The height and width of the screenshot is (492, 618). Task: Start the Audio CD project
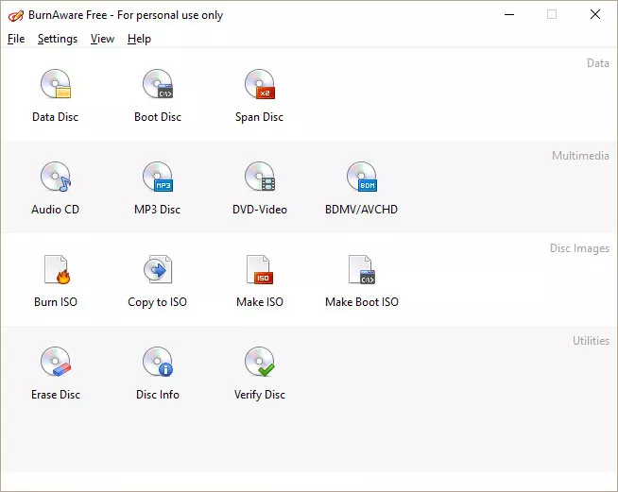(x=55, y=188)
